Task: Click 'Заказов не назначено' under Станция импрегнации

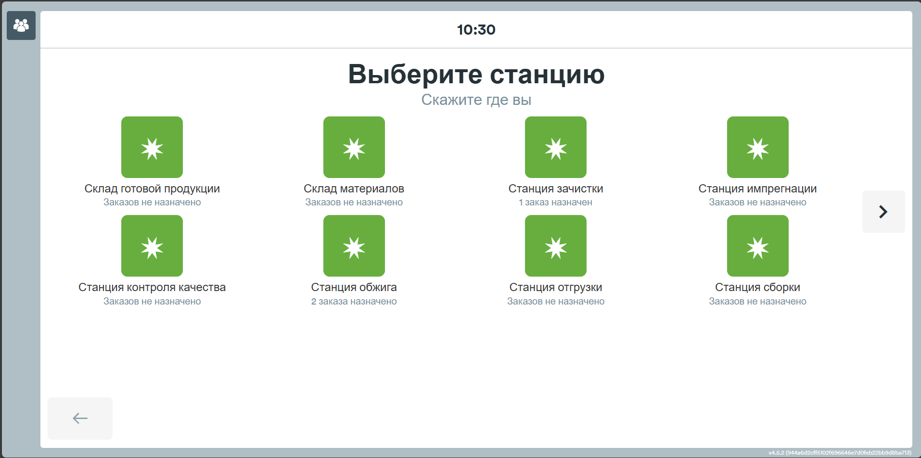Action: 758,203
